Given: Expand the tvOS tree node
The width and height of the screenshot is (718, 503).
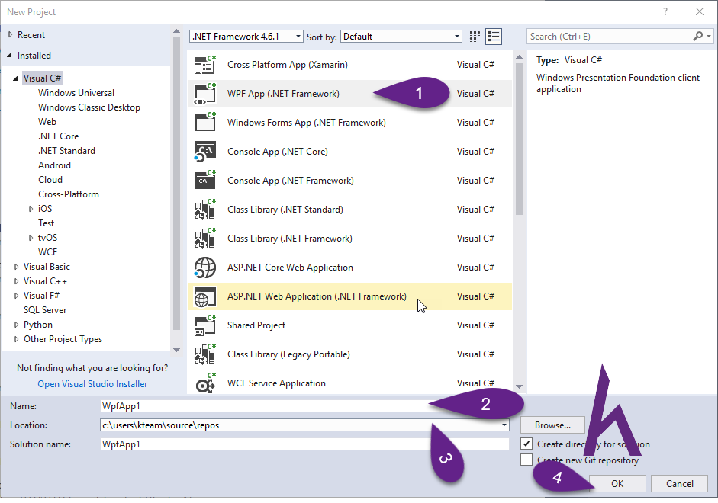Looking at the screenshot, I should [31, 238].
